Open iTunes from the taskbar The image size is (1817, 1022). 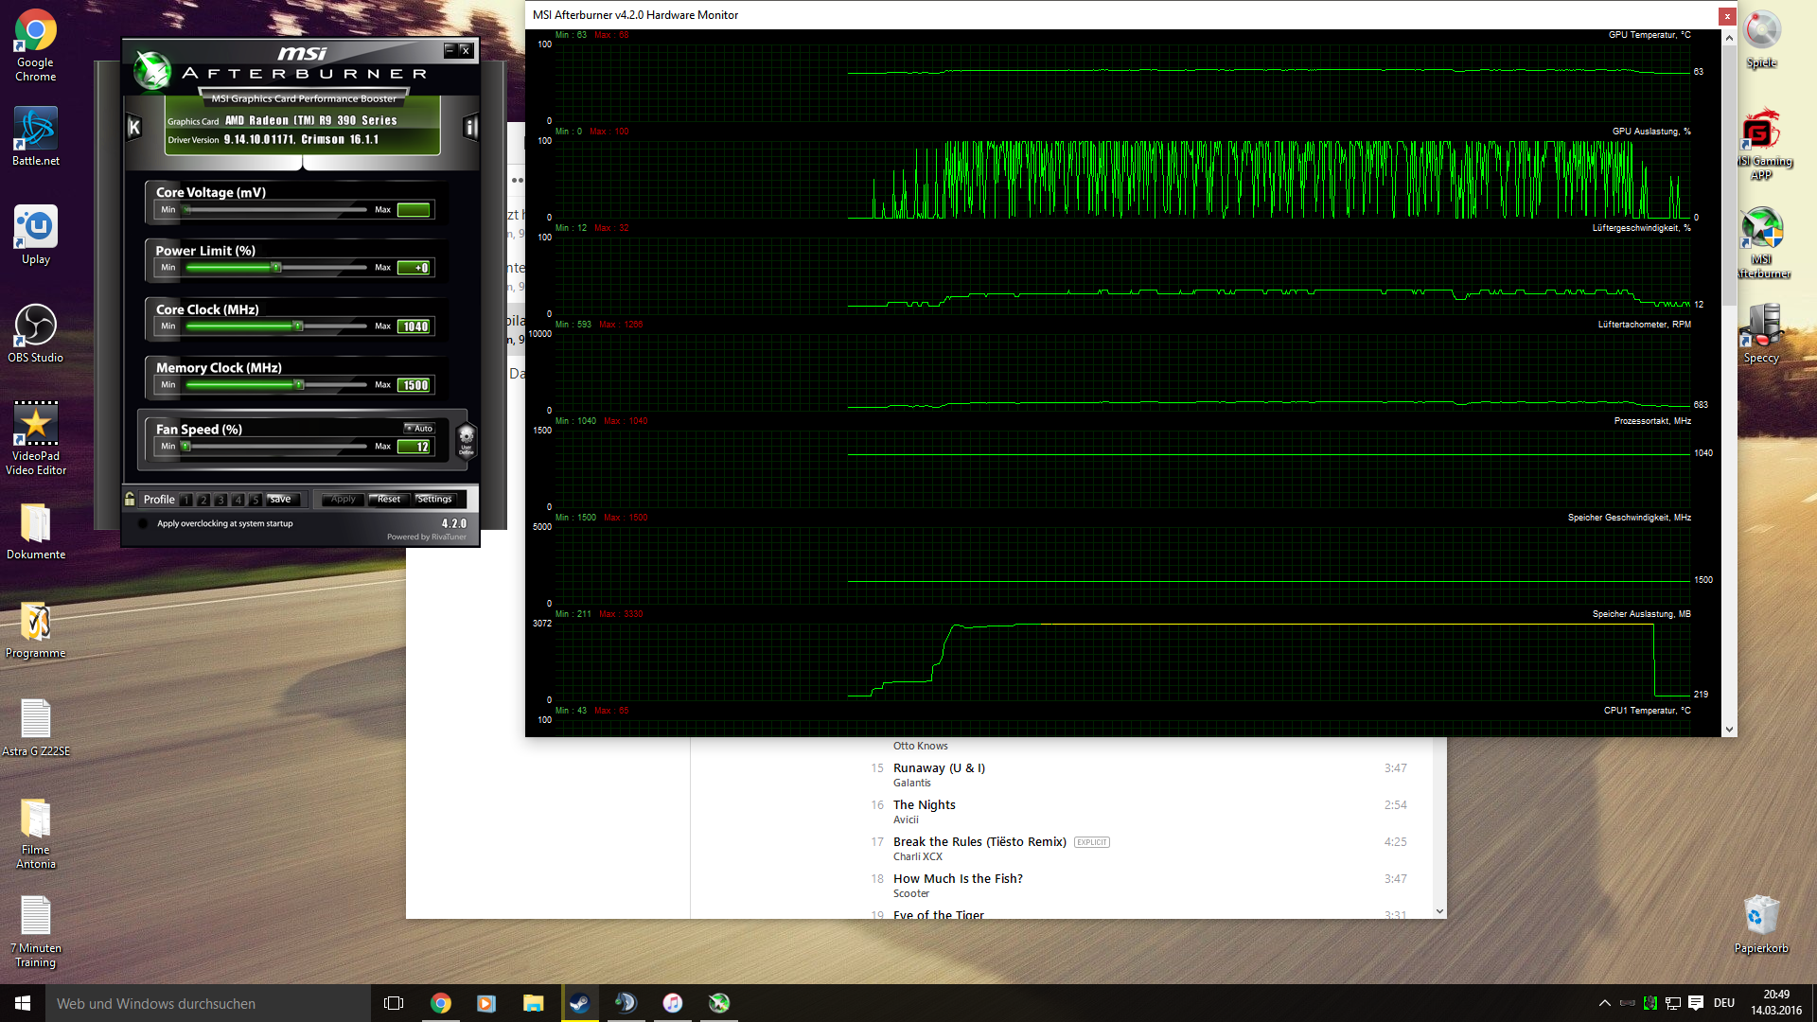672,1003
